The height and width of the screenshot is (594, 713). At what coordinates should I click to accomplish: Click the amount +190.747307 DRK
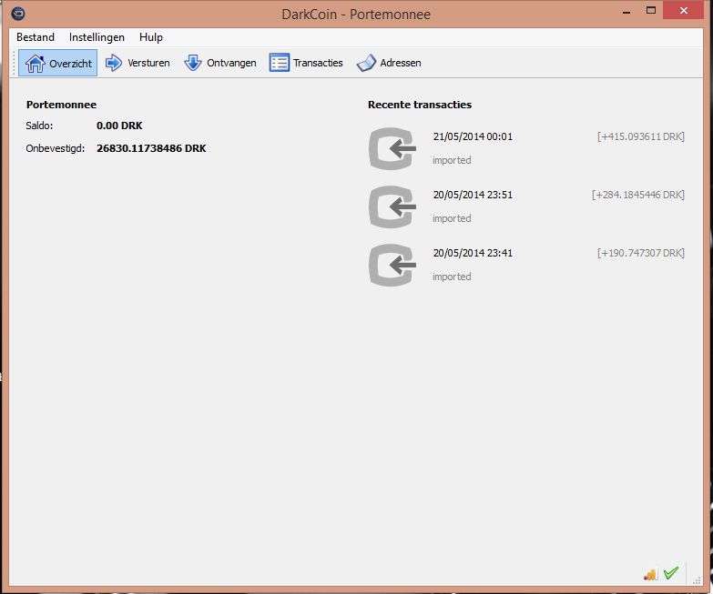coord(641,253)
